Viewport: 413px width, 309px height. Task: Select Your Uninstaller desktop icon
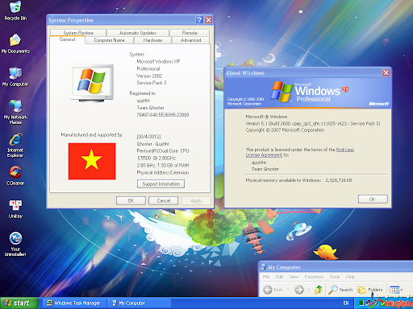click(15, 244)
